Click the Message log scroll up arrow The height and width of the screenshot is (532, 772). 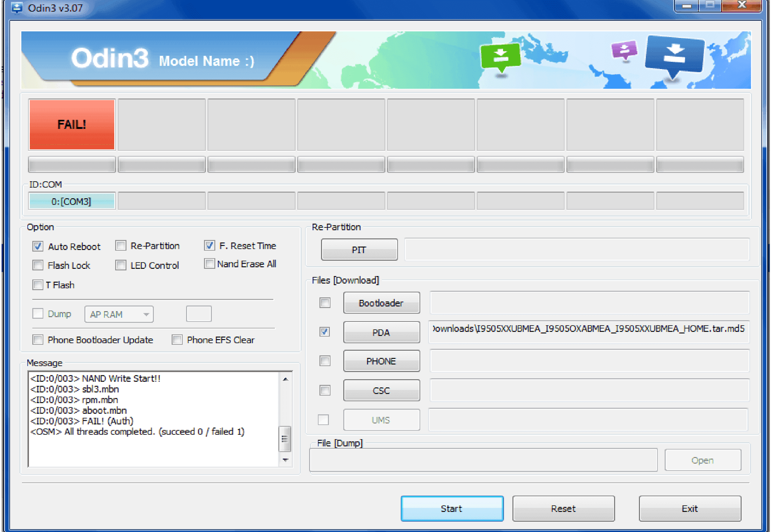pyautogui.click(x=285, y=379)
